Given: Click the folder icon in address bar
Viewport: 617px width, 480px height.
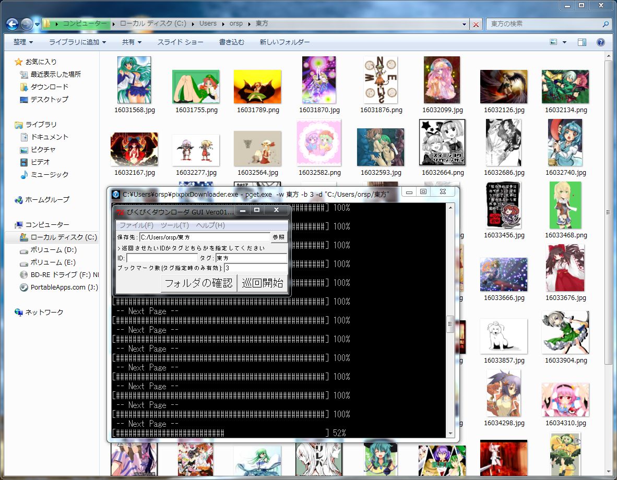Looking at the screenshot, I should tap(46, 23).
